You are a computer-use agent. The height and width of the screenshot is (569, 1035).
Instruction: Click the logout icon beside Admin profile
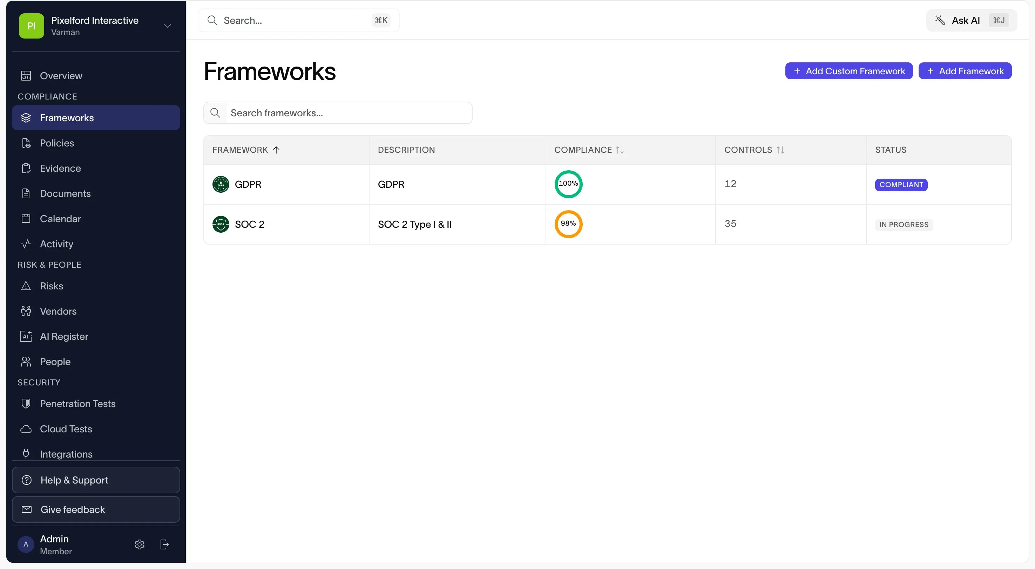point(164,544)
